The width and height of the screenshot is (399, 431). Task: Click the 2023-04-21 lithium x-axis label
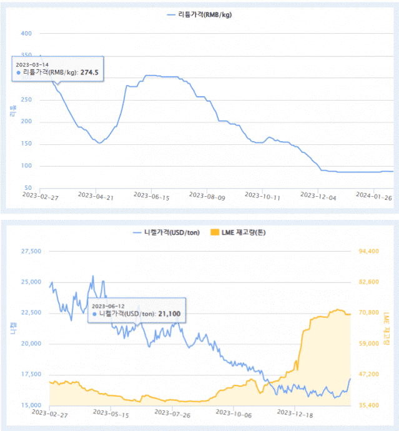96,196
